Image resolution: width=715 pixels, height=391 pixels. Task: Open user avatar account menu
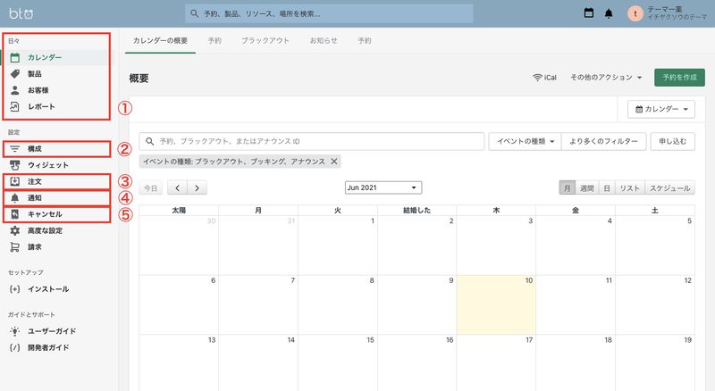point(635,13)
